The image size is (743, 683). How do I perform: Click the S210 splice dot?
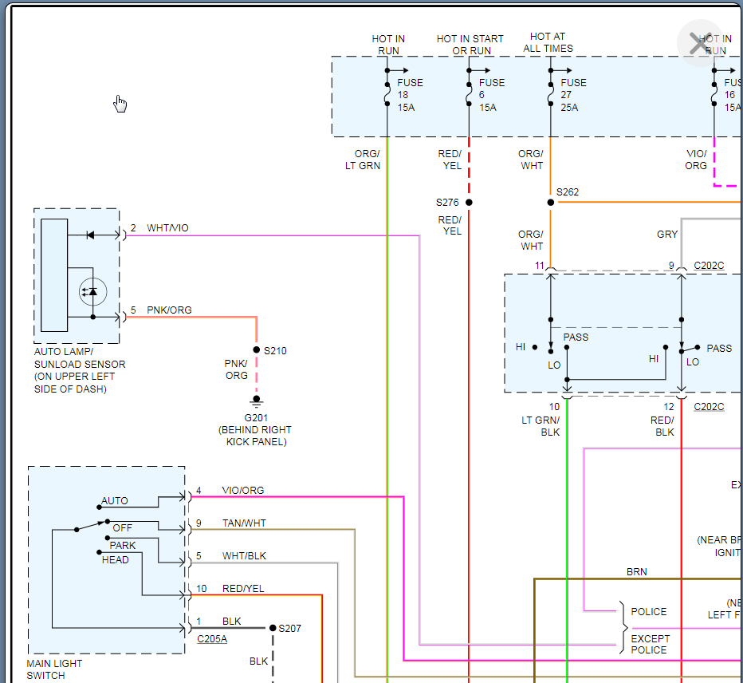(256, 350)
